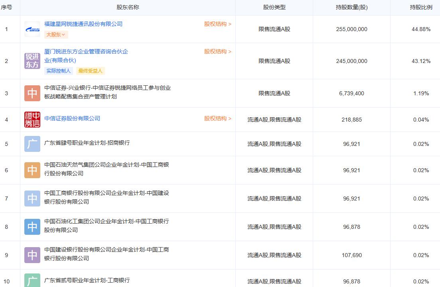
Task: Click the green 广 icon for 广东省贰号职业年金计划
Action: (32, 280)
